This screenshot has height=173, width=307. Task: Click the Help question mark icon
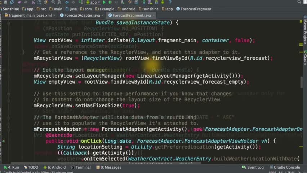click(x=170, y=2)
